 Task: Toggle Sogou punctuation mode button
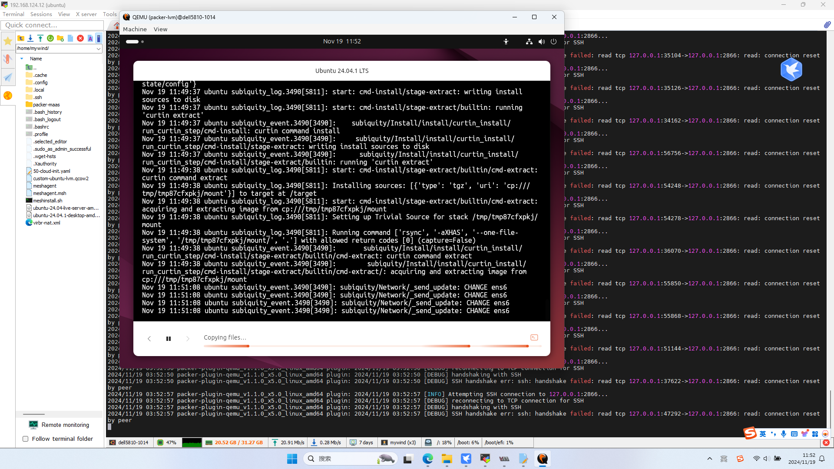773,434
